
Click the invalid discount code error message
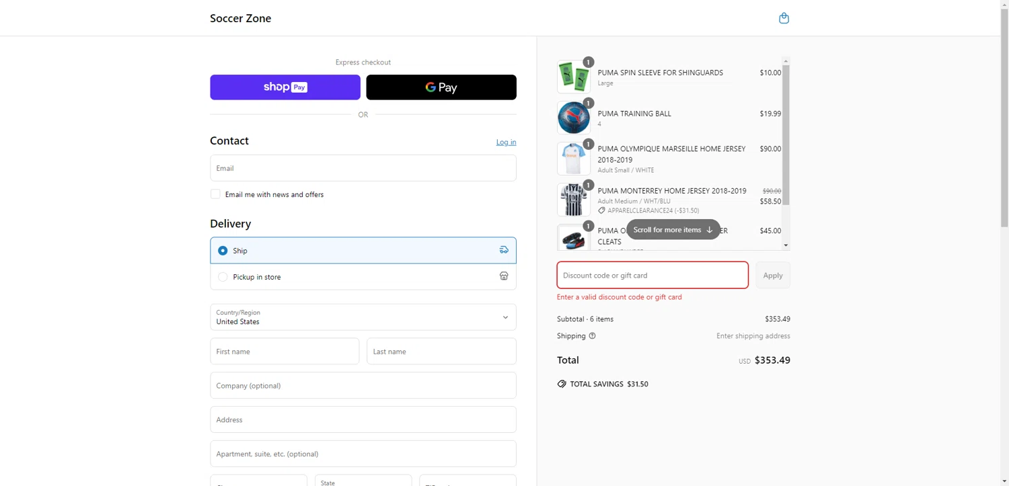[x=620, y=297]
